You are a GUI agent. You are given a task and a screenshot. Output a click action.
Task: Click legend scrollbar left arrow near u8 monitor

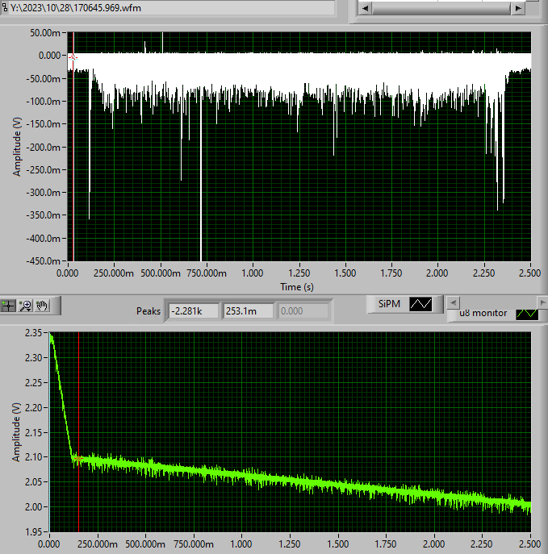pos(454,302)
